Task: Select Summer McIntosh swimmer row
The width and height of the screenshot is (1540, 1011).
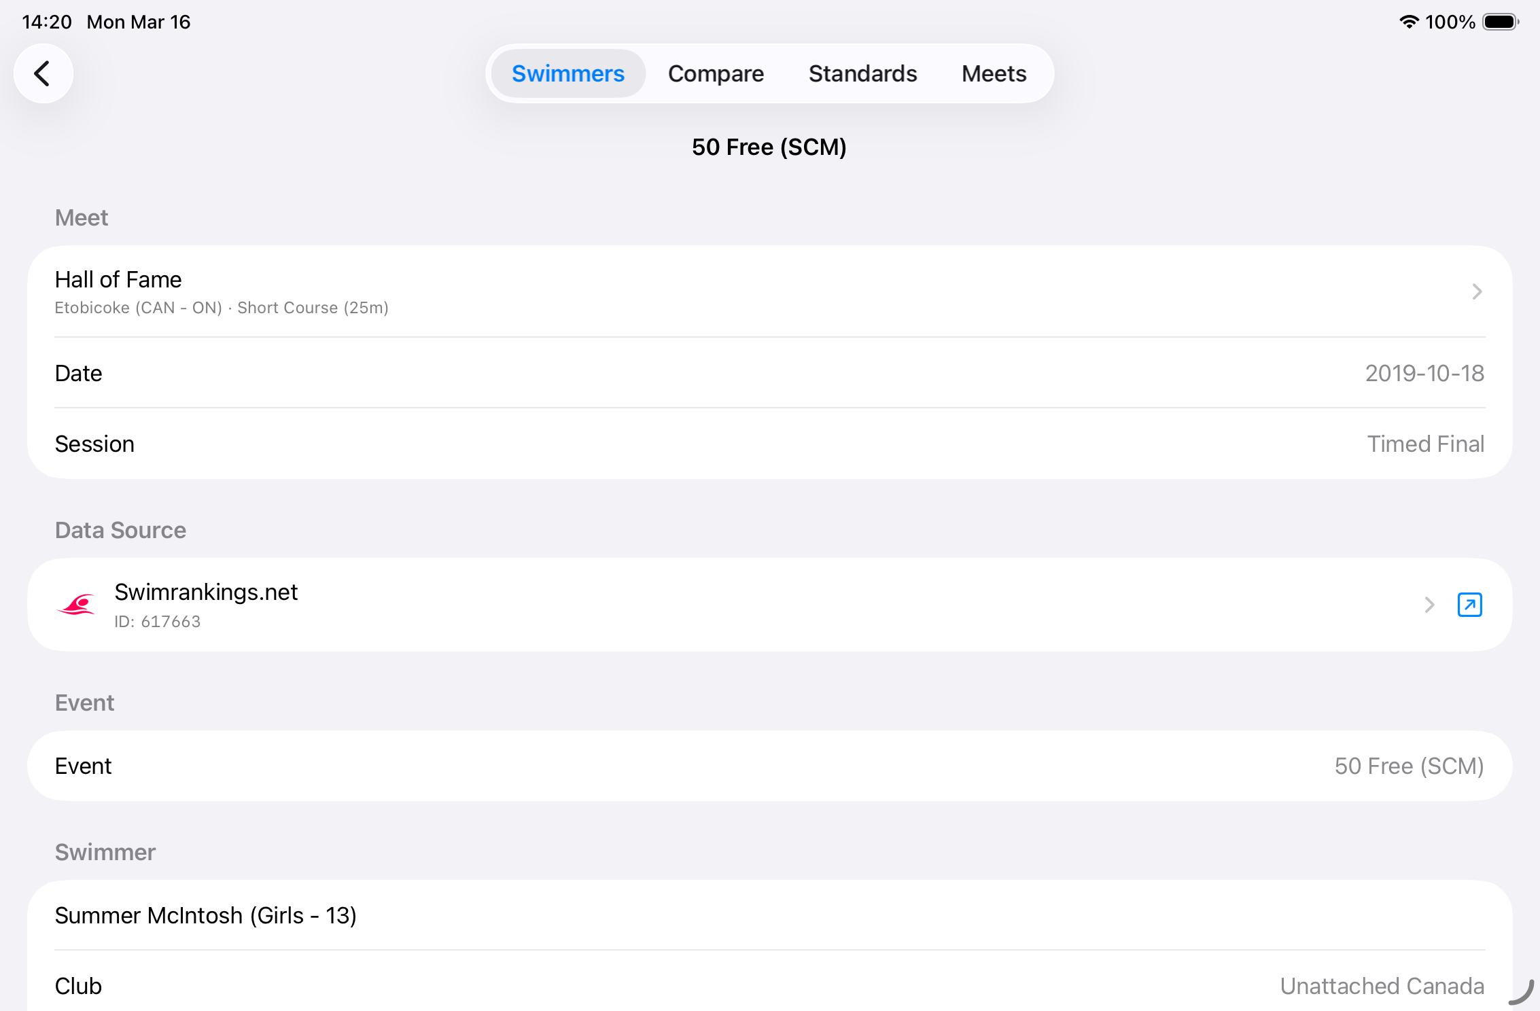Action: tap(769, 915)
